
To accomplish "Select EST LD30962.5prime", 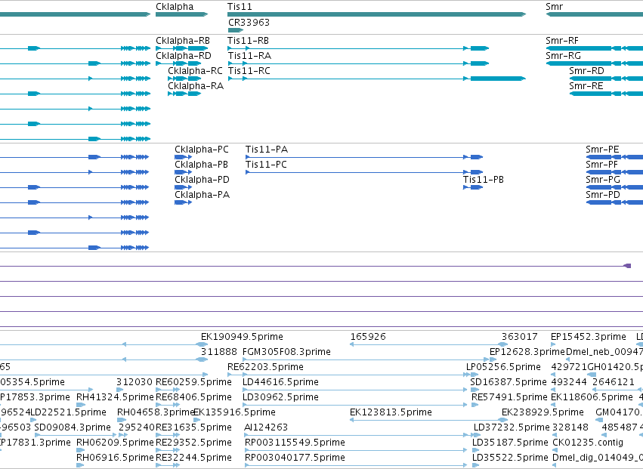I will click(281, 398).
